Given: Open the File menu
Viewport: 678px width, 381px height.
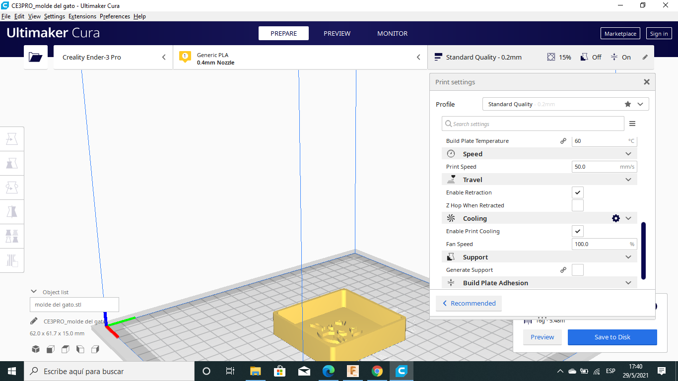Looking at the screenshot, I should pyautogui.click(x=6, y=16).
